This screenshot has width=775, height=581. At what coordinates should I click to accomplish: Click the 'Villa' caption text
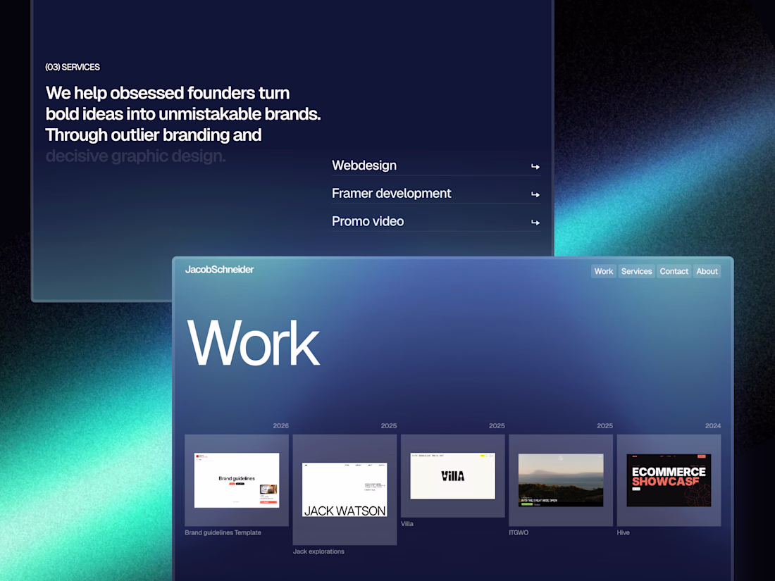point(407,524)
